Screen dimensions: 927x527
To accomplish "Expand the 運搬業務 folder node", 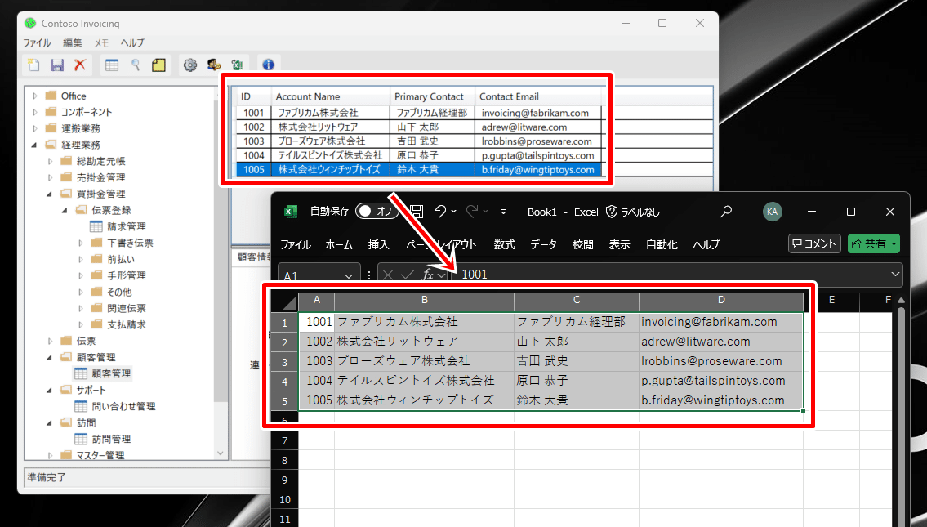I will 35,128.
